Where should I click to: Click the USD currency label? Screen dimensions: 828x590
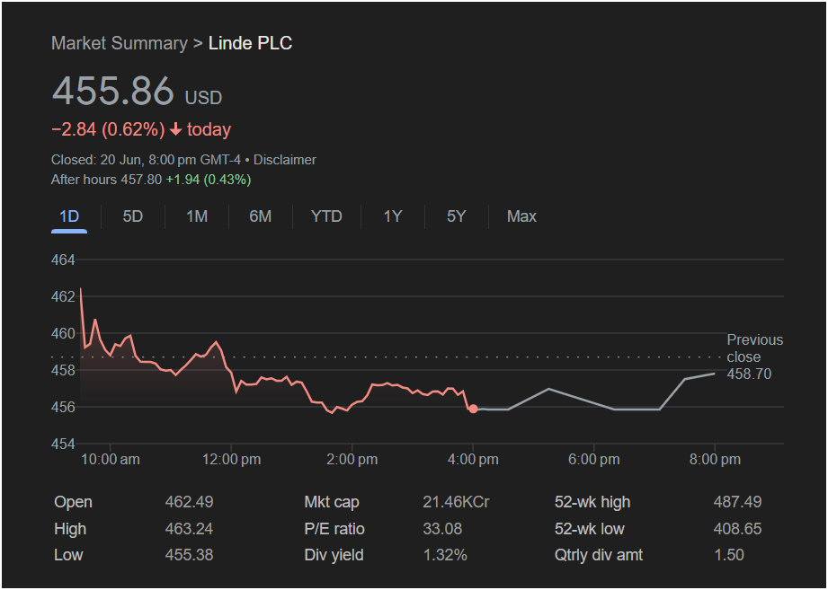point(203,98)
